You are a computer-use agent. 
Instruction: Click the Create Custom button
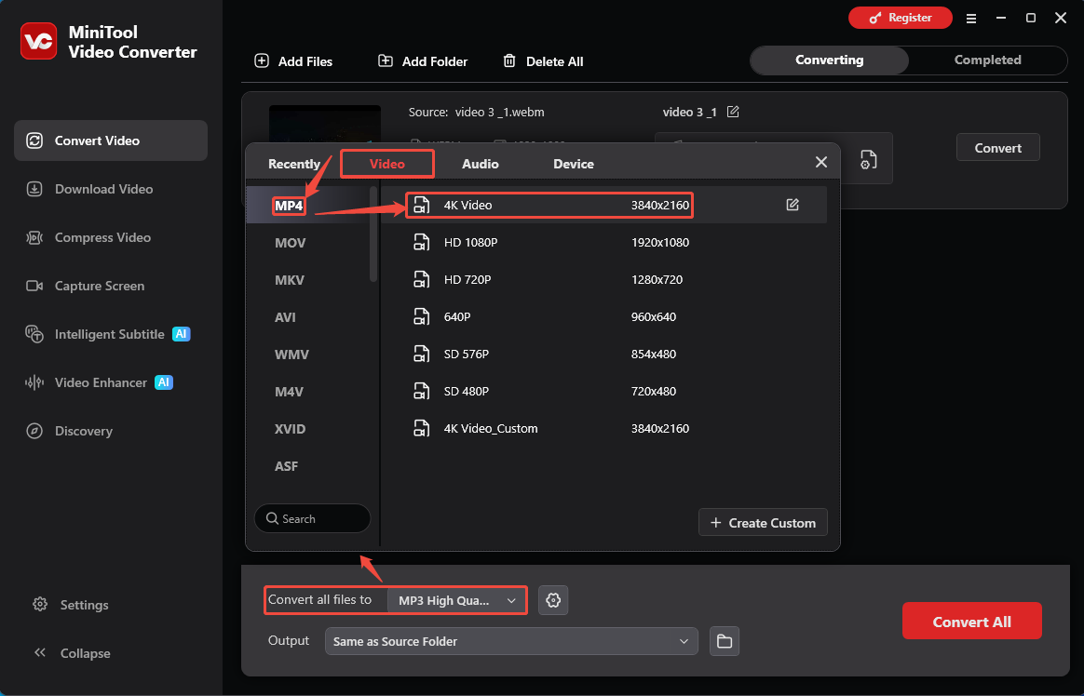pyautogui.click(x=763, y=523)
